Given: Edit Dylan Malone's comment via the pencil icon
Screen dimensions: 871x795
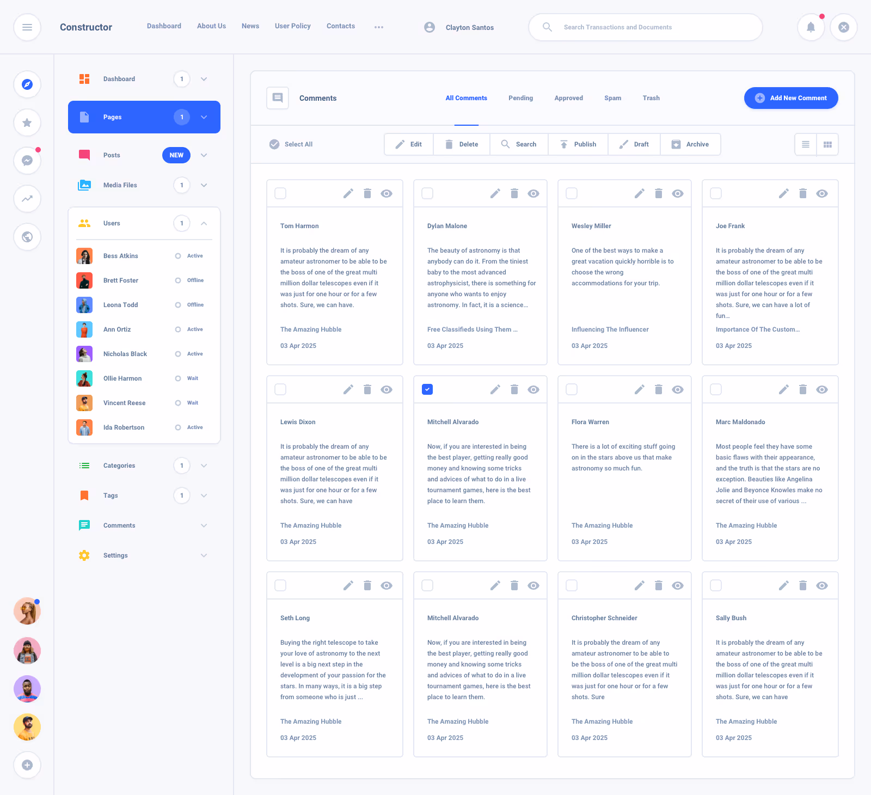Looking at the screenshot, I should point(495,193).
